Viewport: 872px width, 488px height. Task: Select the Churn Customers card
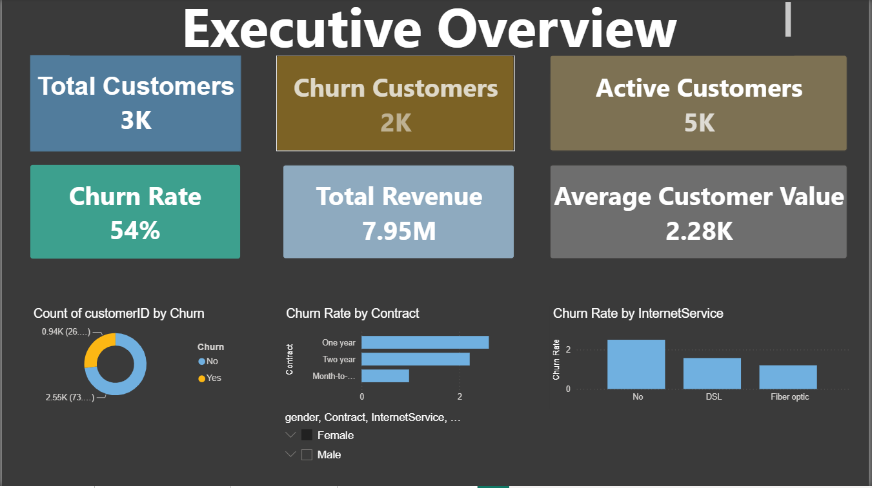pyautogui.click(x=396, y=103)
